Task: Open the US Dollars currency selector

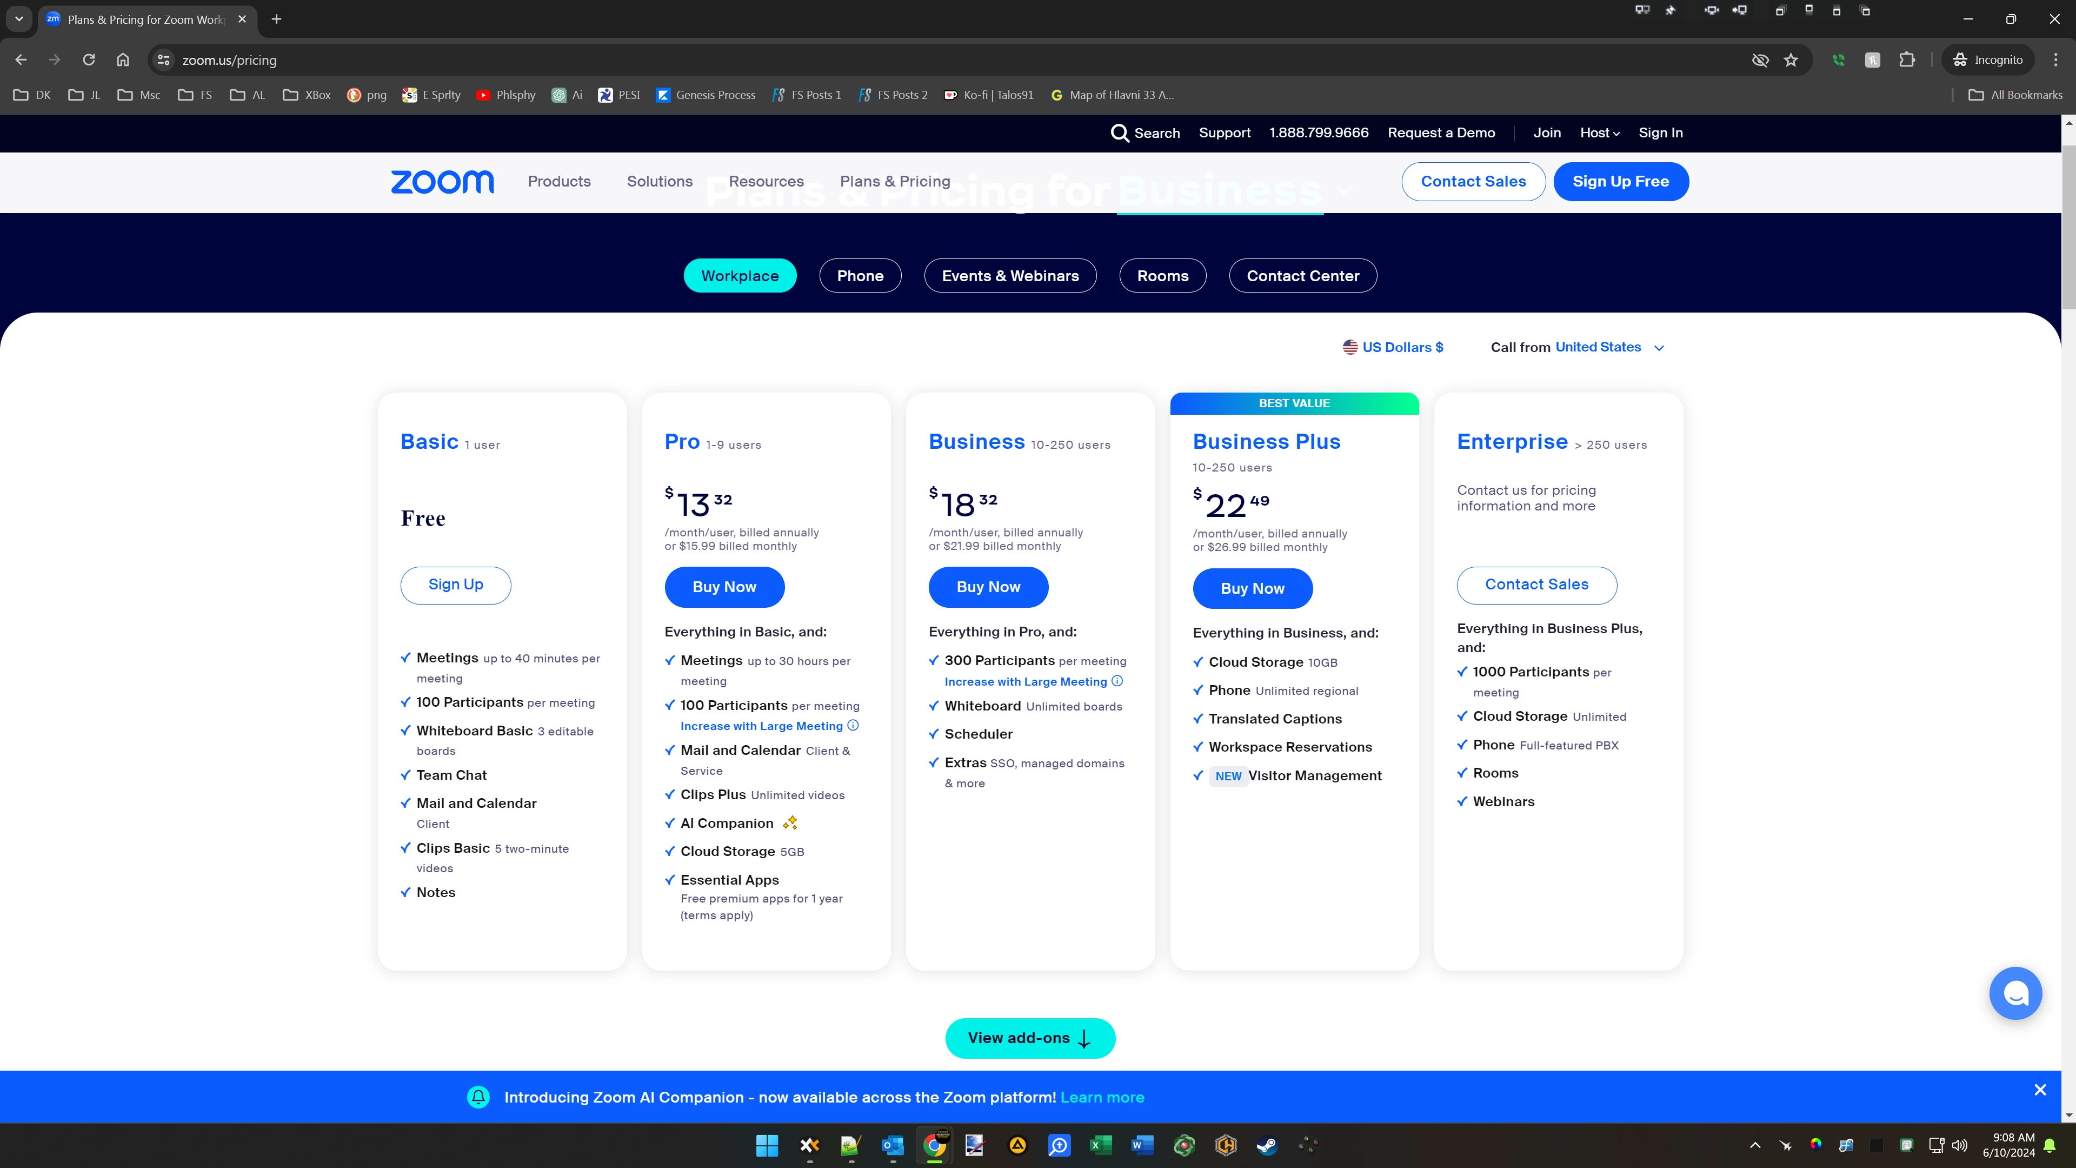Action: [x=1393, y=347]
